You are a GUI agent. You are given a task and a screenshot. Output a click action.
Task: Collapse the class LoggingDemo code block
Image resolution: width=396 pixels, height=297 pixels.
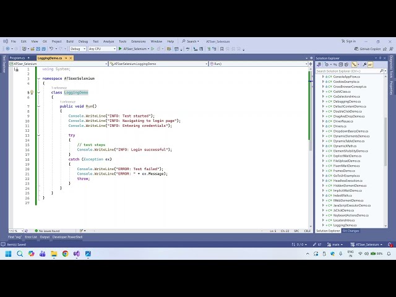pyautogui.click(x=38, y=92)
